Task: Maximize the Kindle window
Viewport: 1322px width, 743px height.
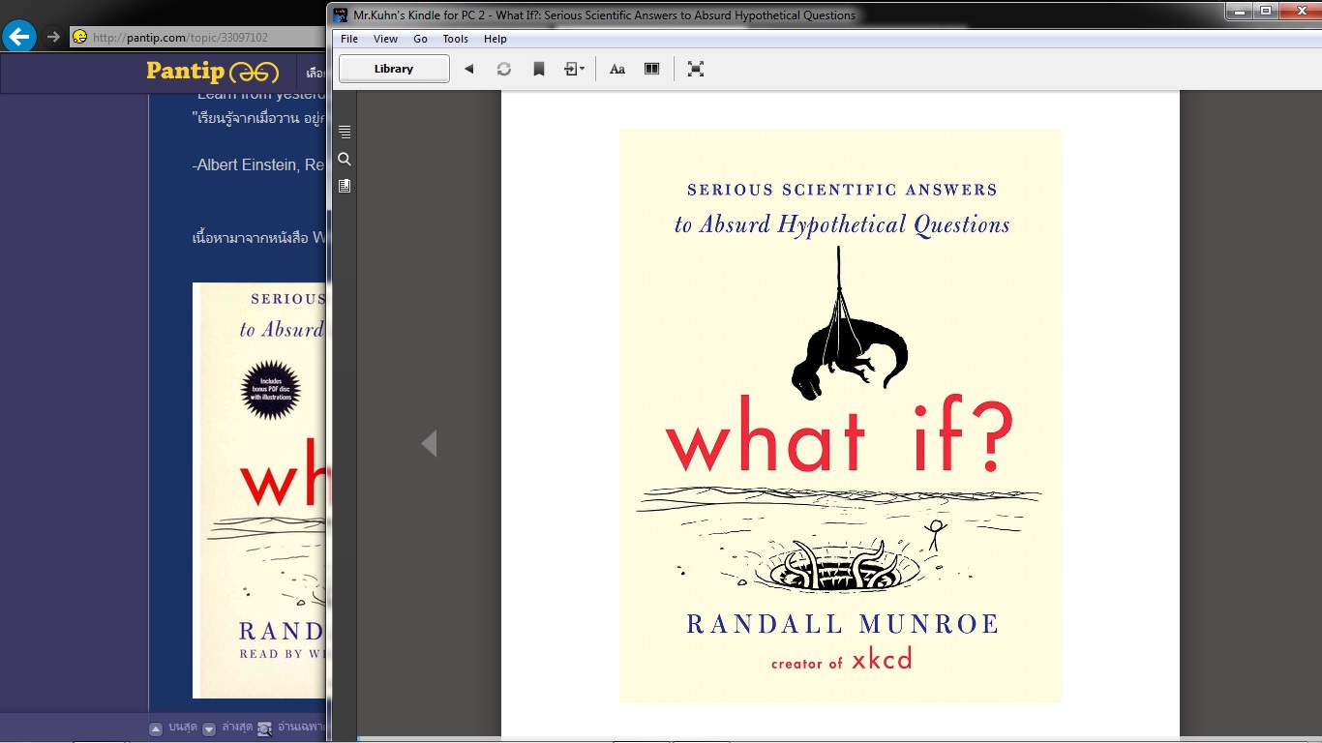Action: 1266,11
